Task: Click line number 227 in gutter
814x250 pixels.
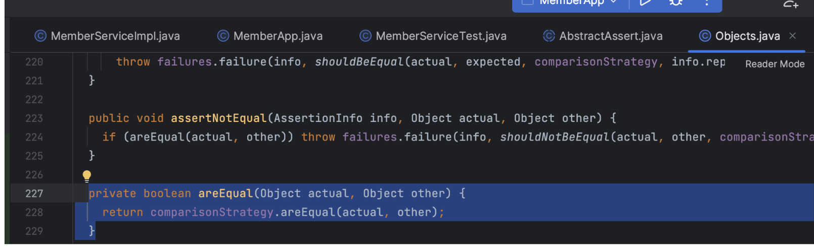Action: [34, 194]
